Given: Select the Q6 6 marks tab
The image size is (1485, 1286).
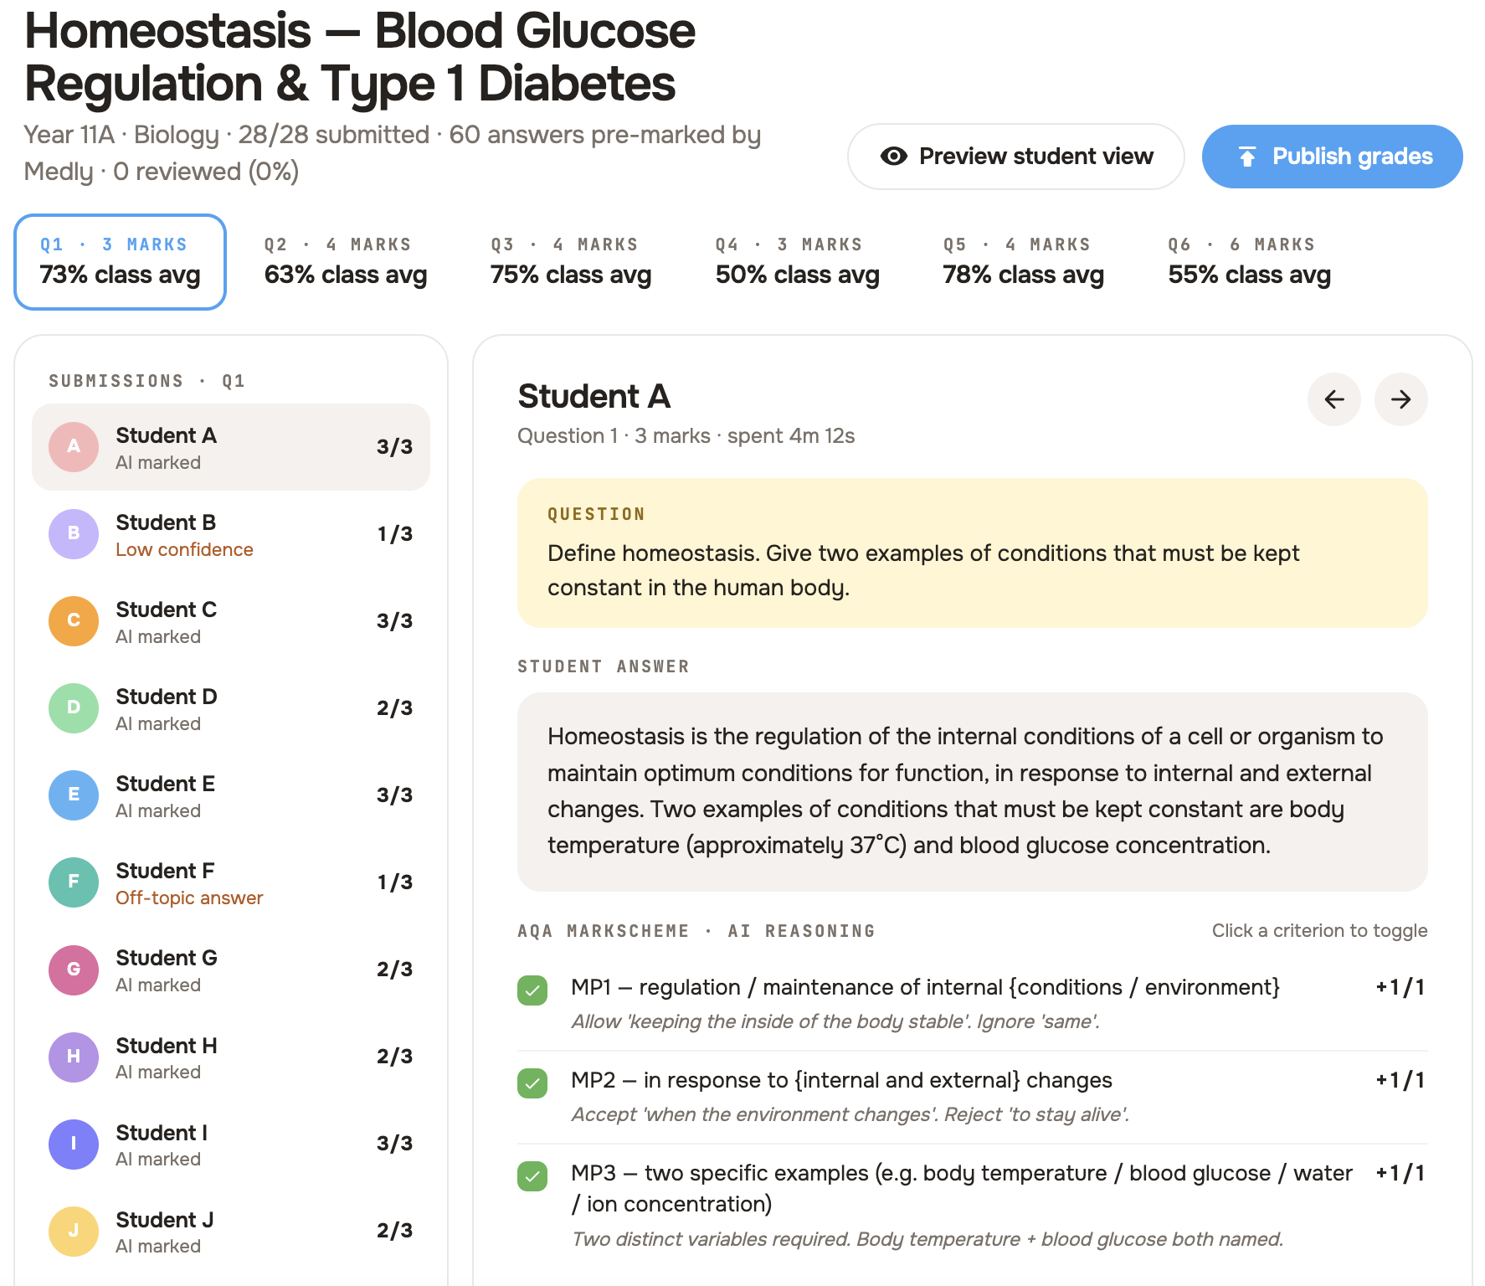Looking at the screenshot, I should click(x=1249, y=261).
